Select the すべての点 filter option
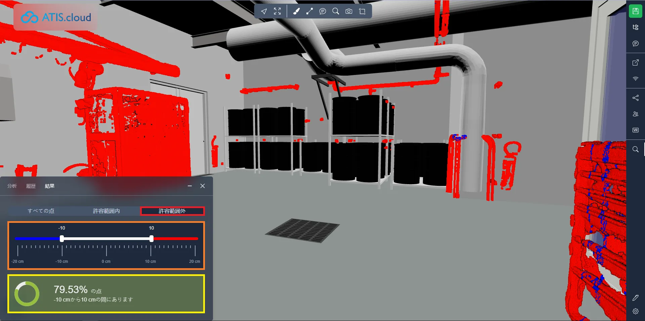Image resolution: width=645 pixels, height=321 pixels. point(41,211)
